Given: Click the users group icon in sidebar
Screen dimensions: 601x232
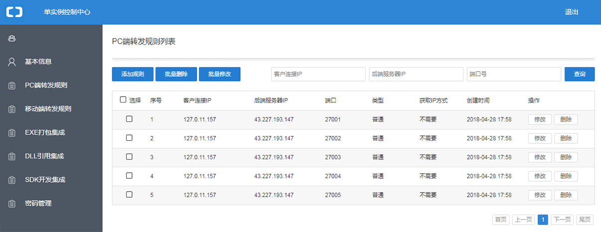Looking at the screenshot, I should [12, 38].
